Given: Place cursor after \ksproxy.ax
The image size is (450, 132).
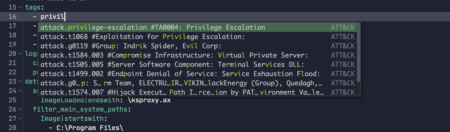Looking at the screenshot, I should coord(171,100).
